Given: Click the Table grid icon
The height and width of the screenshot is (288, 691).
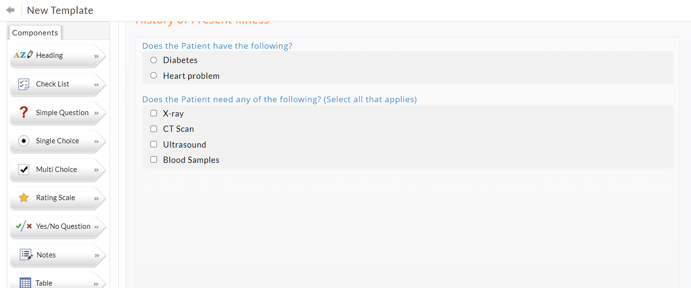Looking at the screenshot, I should tap(25, 283).
